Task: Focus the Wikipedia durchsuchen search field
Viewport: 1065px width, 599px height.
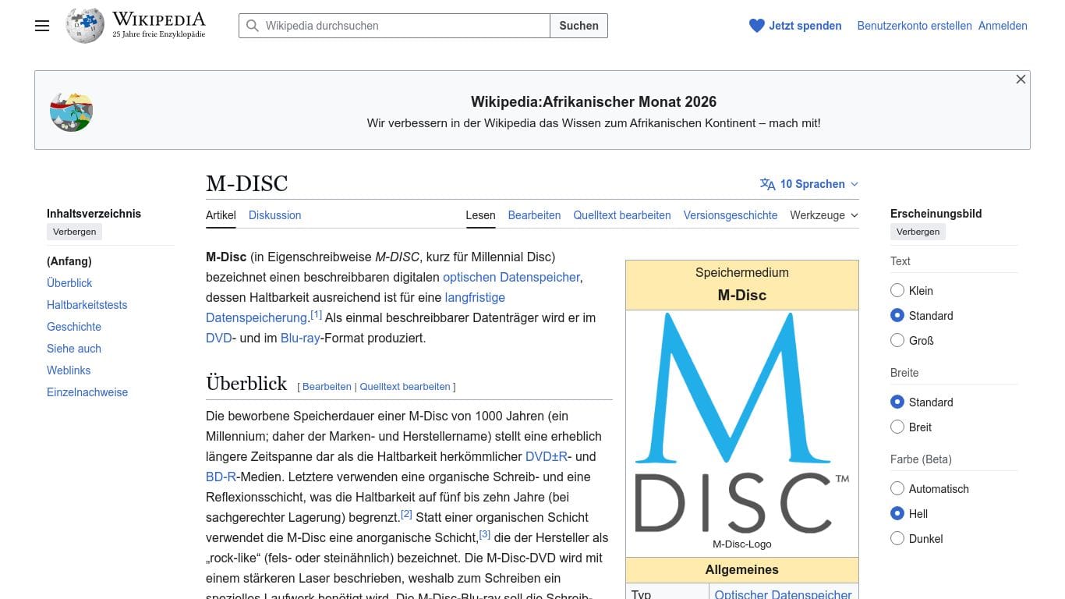Action: click(395, 26)
